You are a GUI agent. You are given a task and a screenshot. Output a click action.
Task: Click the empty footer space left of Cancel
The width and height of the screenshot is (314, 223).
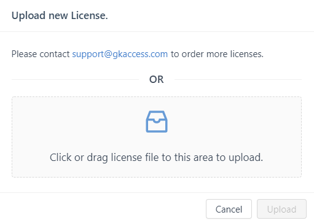point(103,209)
